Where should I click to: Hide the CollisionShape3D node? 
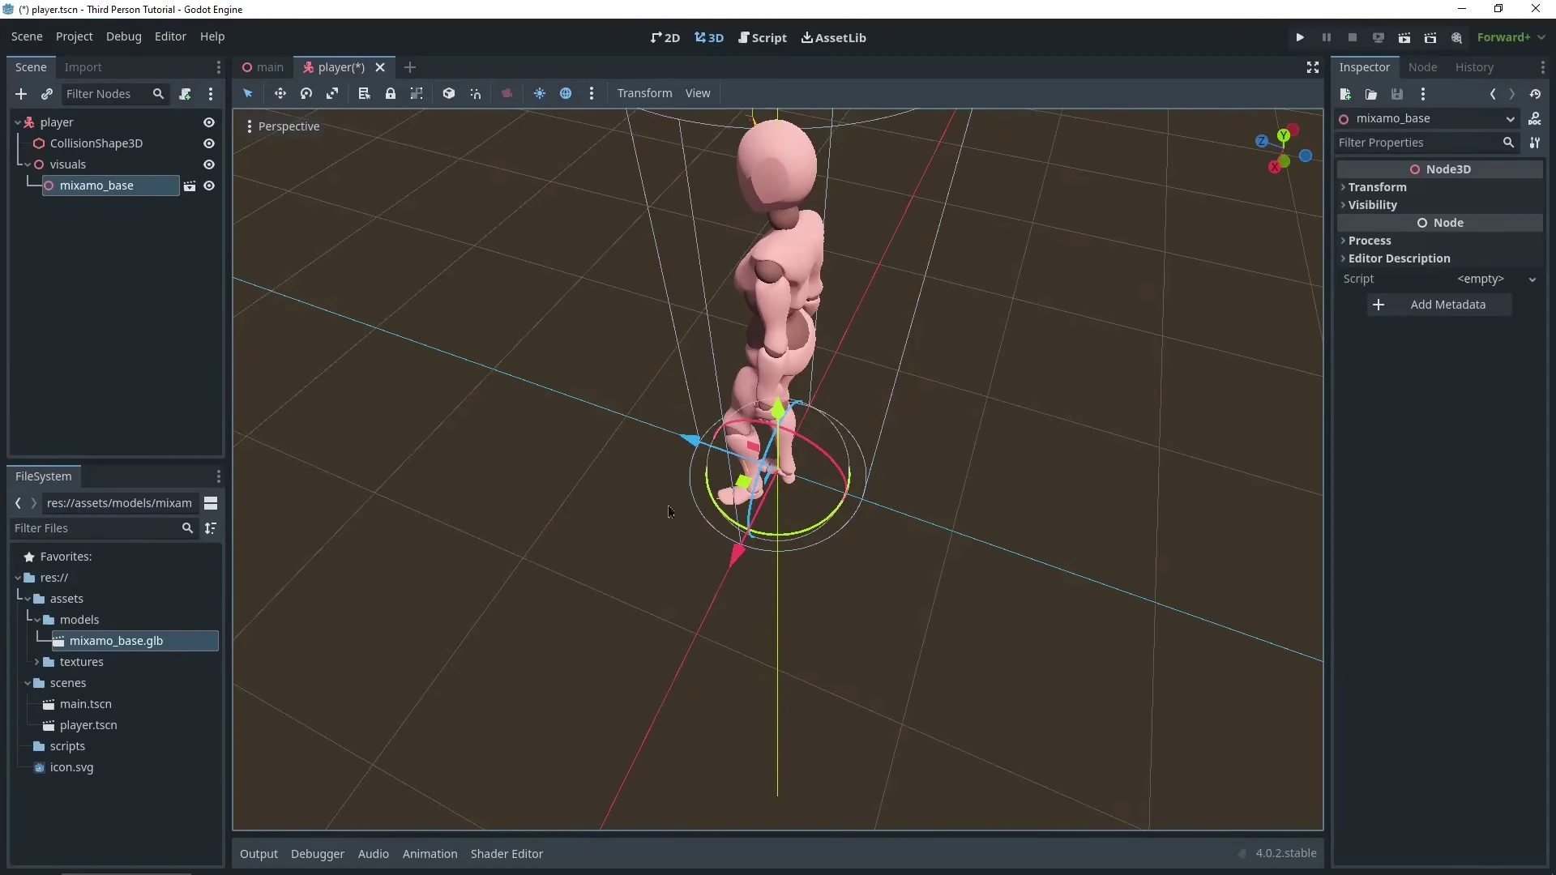(209, 143)
